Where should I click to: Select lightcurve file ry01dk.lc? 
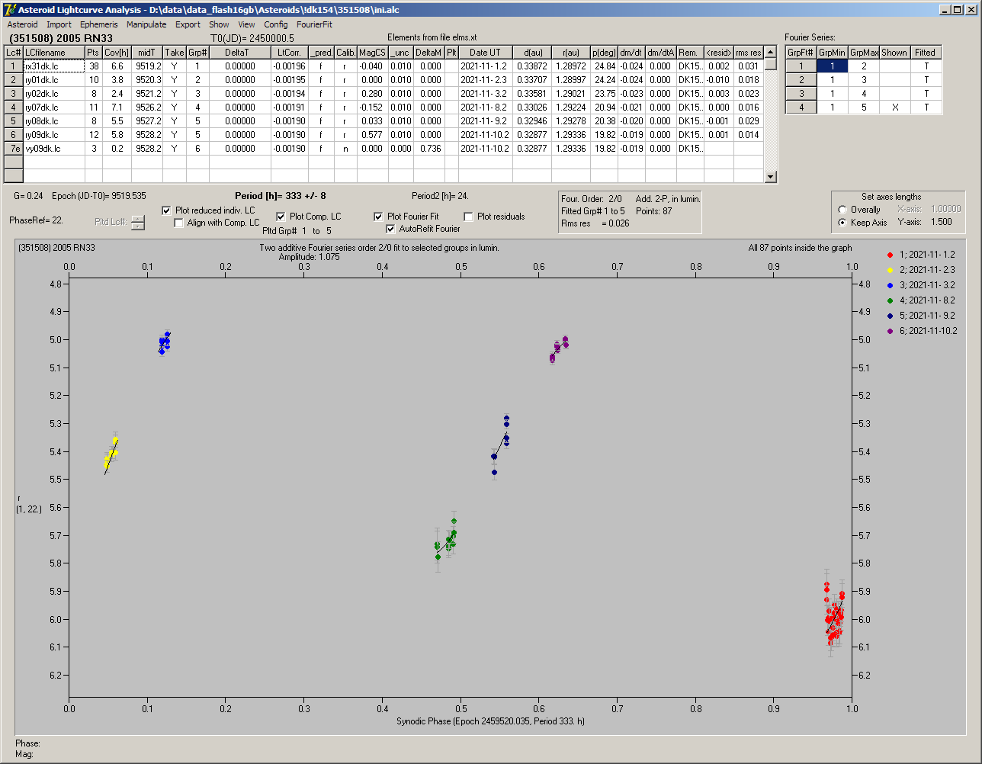53,80
